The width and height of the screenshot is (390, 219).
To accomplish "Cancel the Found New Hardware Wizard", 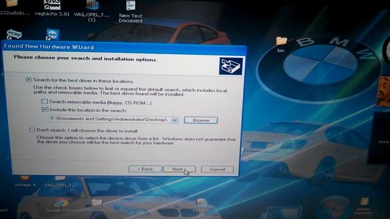I will tap(218, 169).
